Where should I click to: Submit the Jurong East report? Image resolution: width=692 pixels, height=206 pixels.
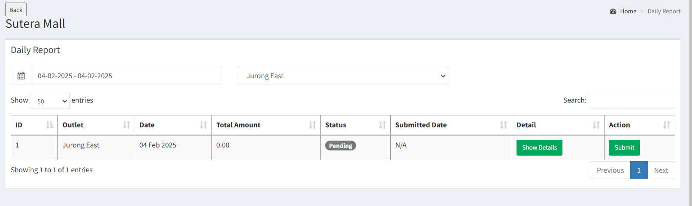(x=624, y=147)
